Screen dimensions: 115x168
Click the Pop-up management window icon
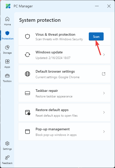pyautogui.click(x=27, y=132)
